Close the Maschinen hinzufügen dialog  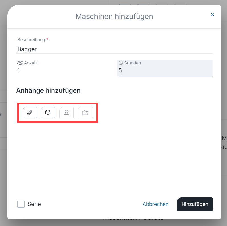pyautogui.click(x=212, y=14)
